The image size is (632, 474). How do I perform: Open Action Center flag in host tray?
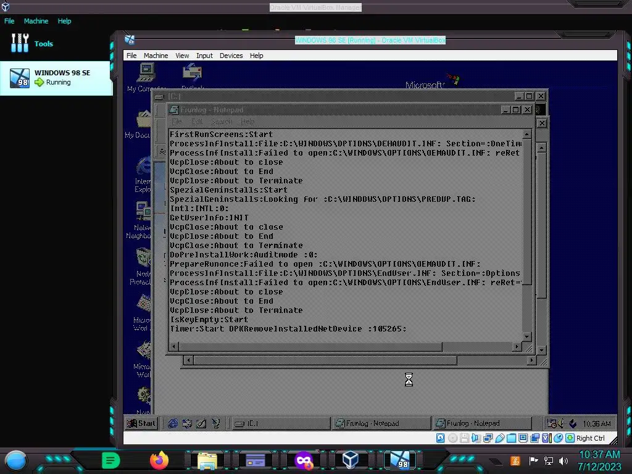(533, 460)
